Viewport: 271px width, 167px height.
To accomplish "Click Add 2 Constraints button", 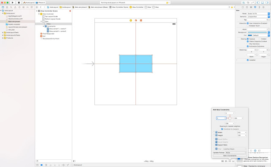I will (x=230, y=156).
